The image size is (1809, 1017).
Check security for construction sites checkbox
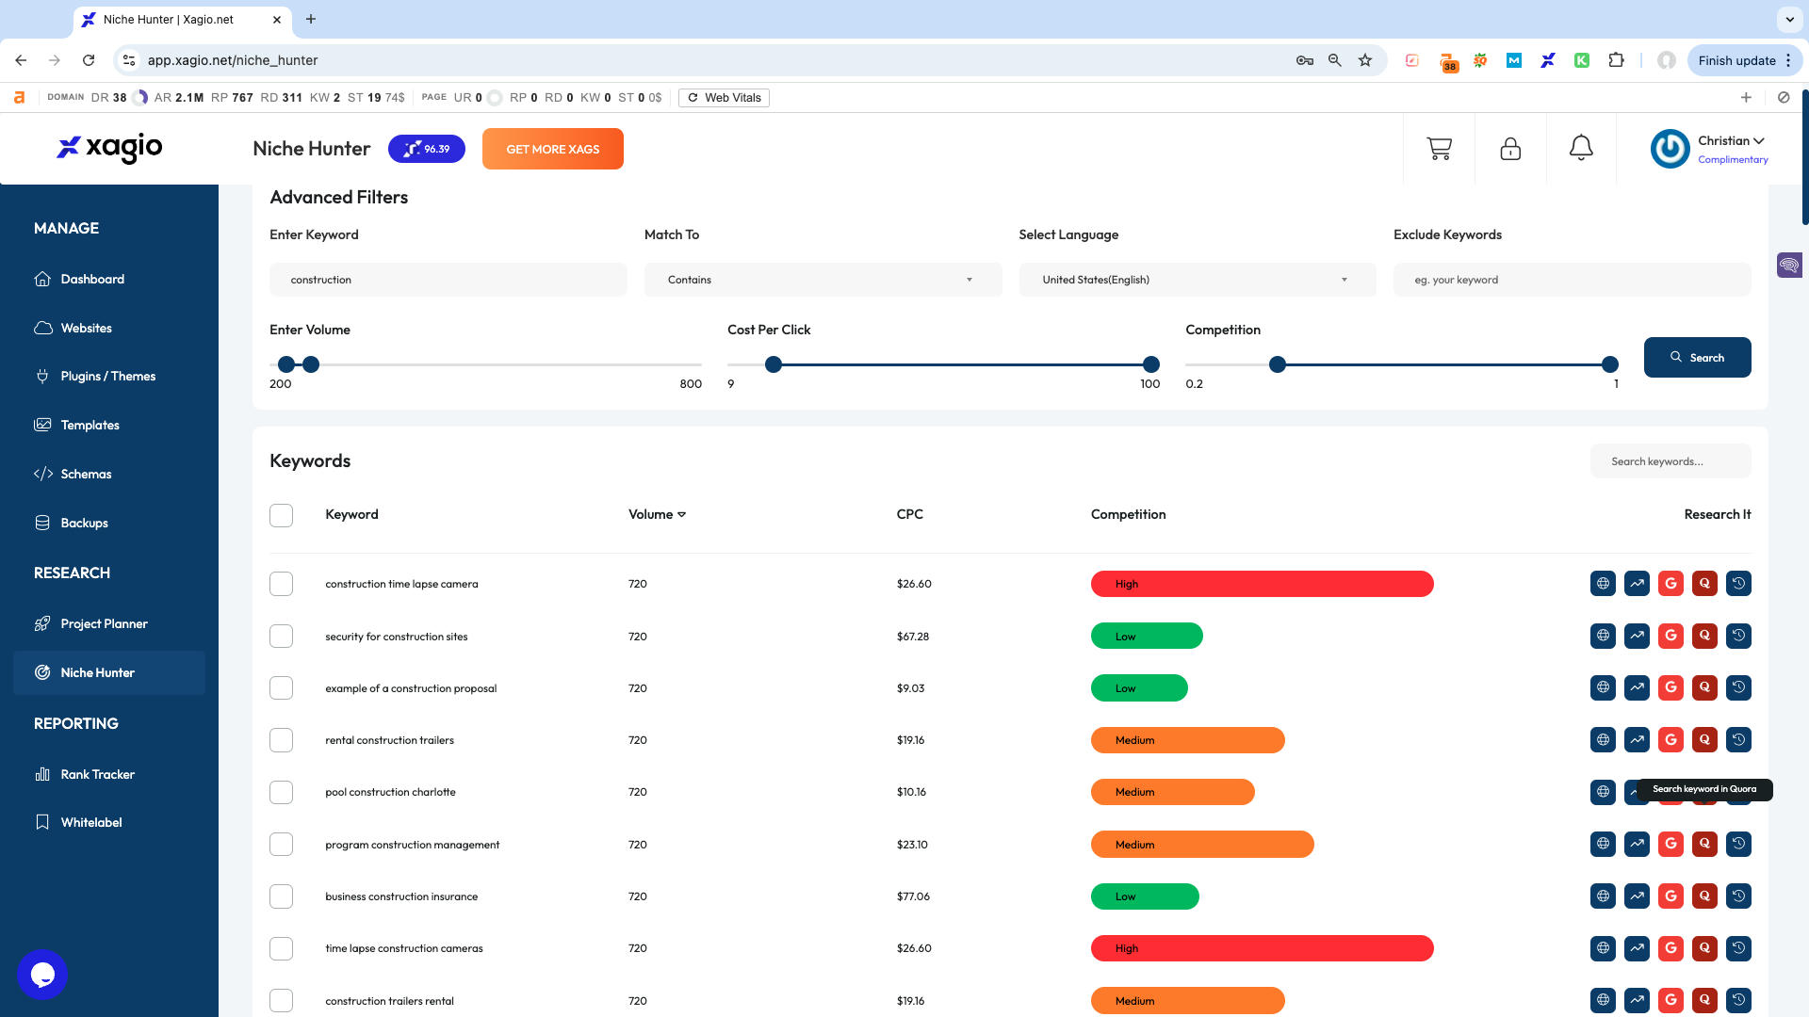(x=281, y=637)
